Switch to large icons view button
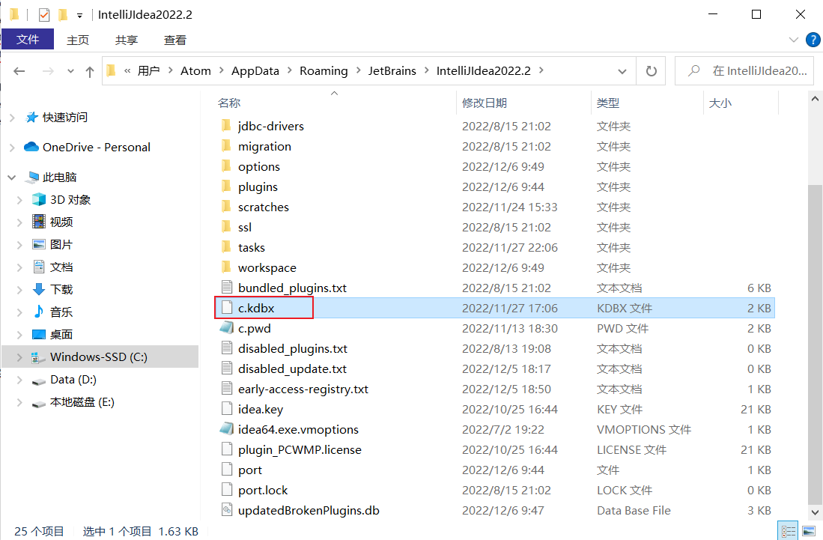This screenshot has height=540, width=823. coord(810,531)
